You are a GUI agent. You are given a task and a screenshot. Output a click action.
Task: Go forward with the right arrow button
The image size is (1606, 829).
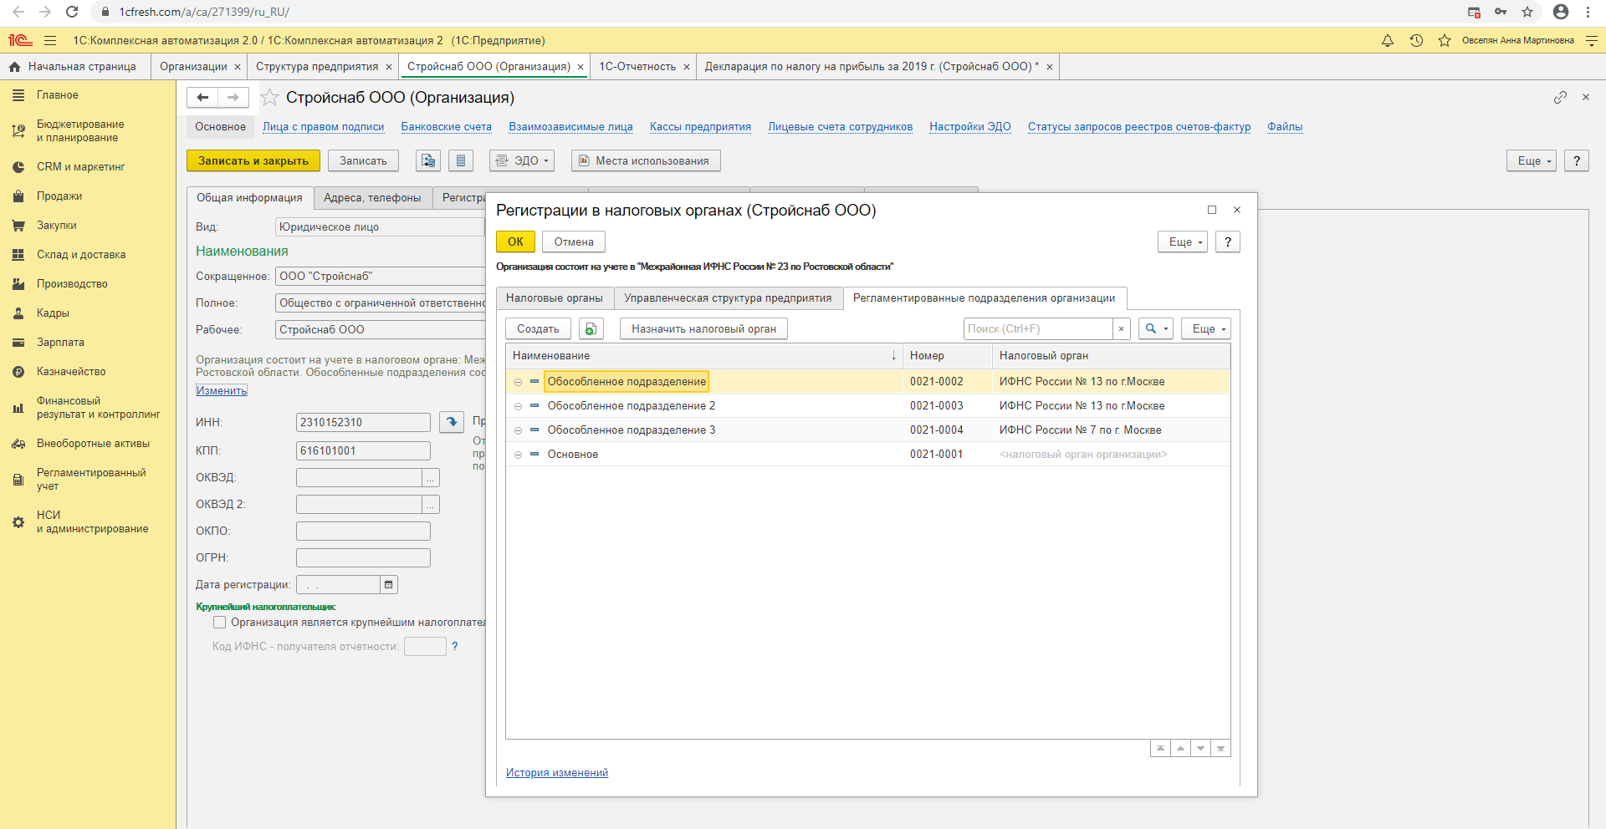coord(233,98)
